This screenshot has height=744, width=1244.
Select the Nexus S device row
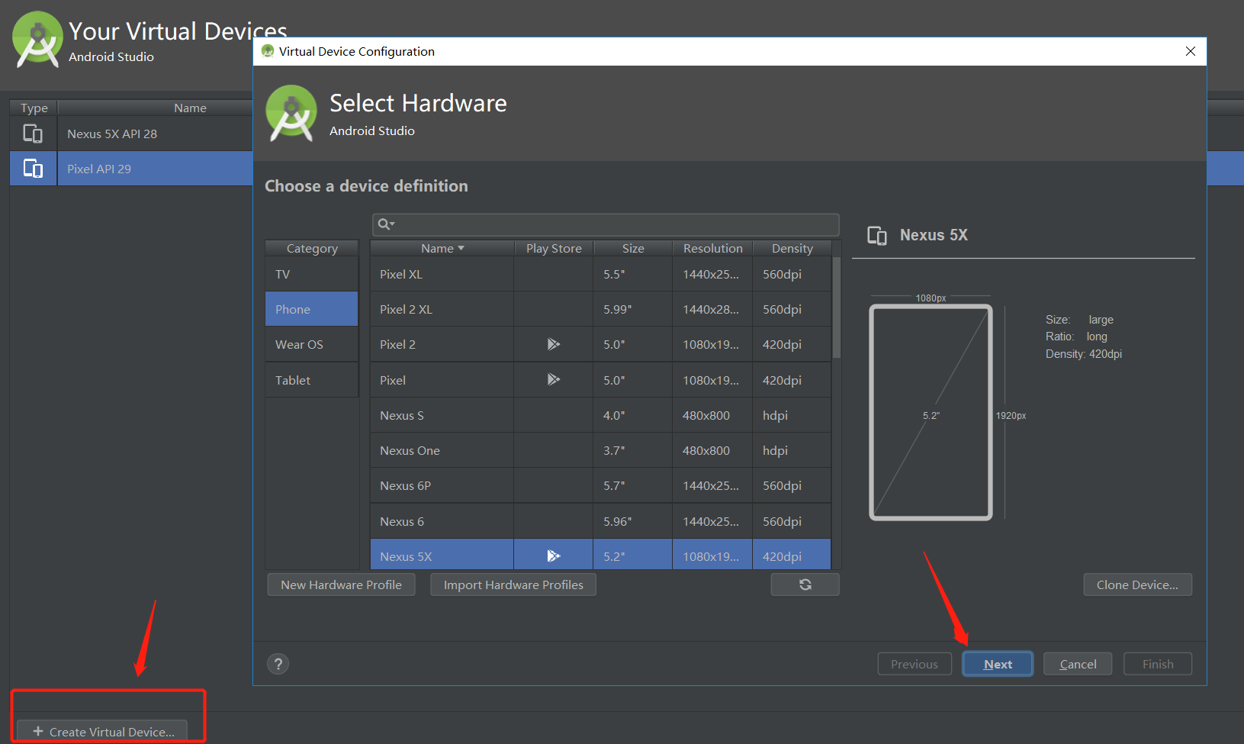pyautogui.click(x=600, y=415)
